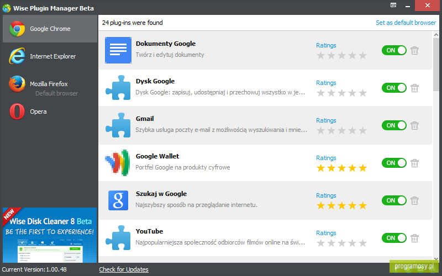Turn off the Dysk Google plugin toggle
The height and width of the screenshot is (276, 442).
tap(394, 88)
